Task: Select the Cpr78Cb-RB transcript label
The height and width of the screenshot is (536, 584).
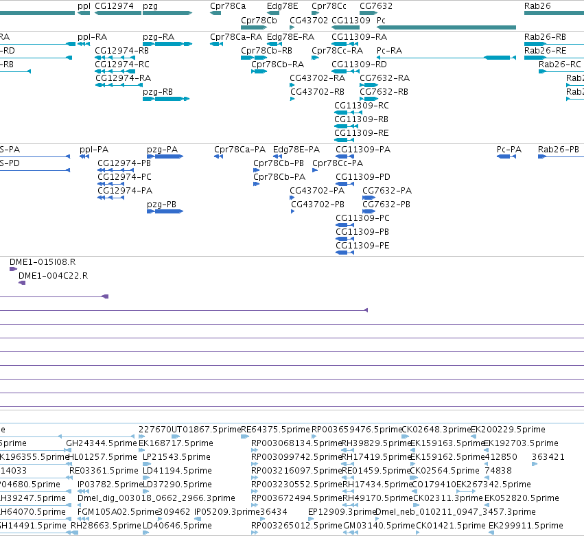Action: tap(266, 51)
